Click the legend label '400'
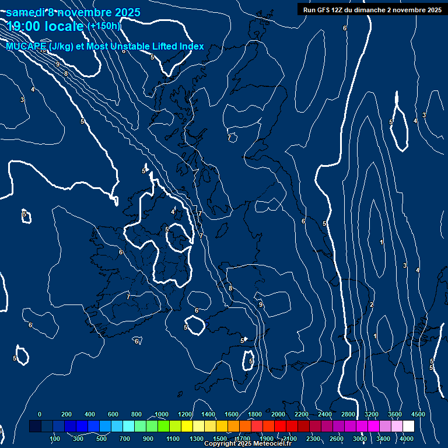Screen dimensions: 448x448 90,414
